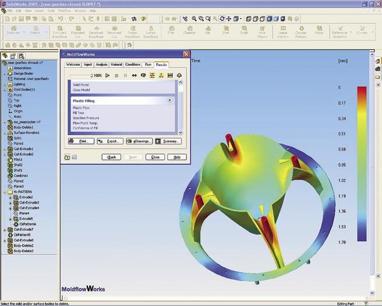Click Shaded With Edges display mode

point(270,19)
